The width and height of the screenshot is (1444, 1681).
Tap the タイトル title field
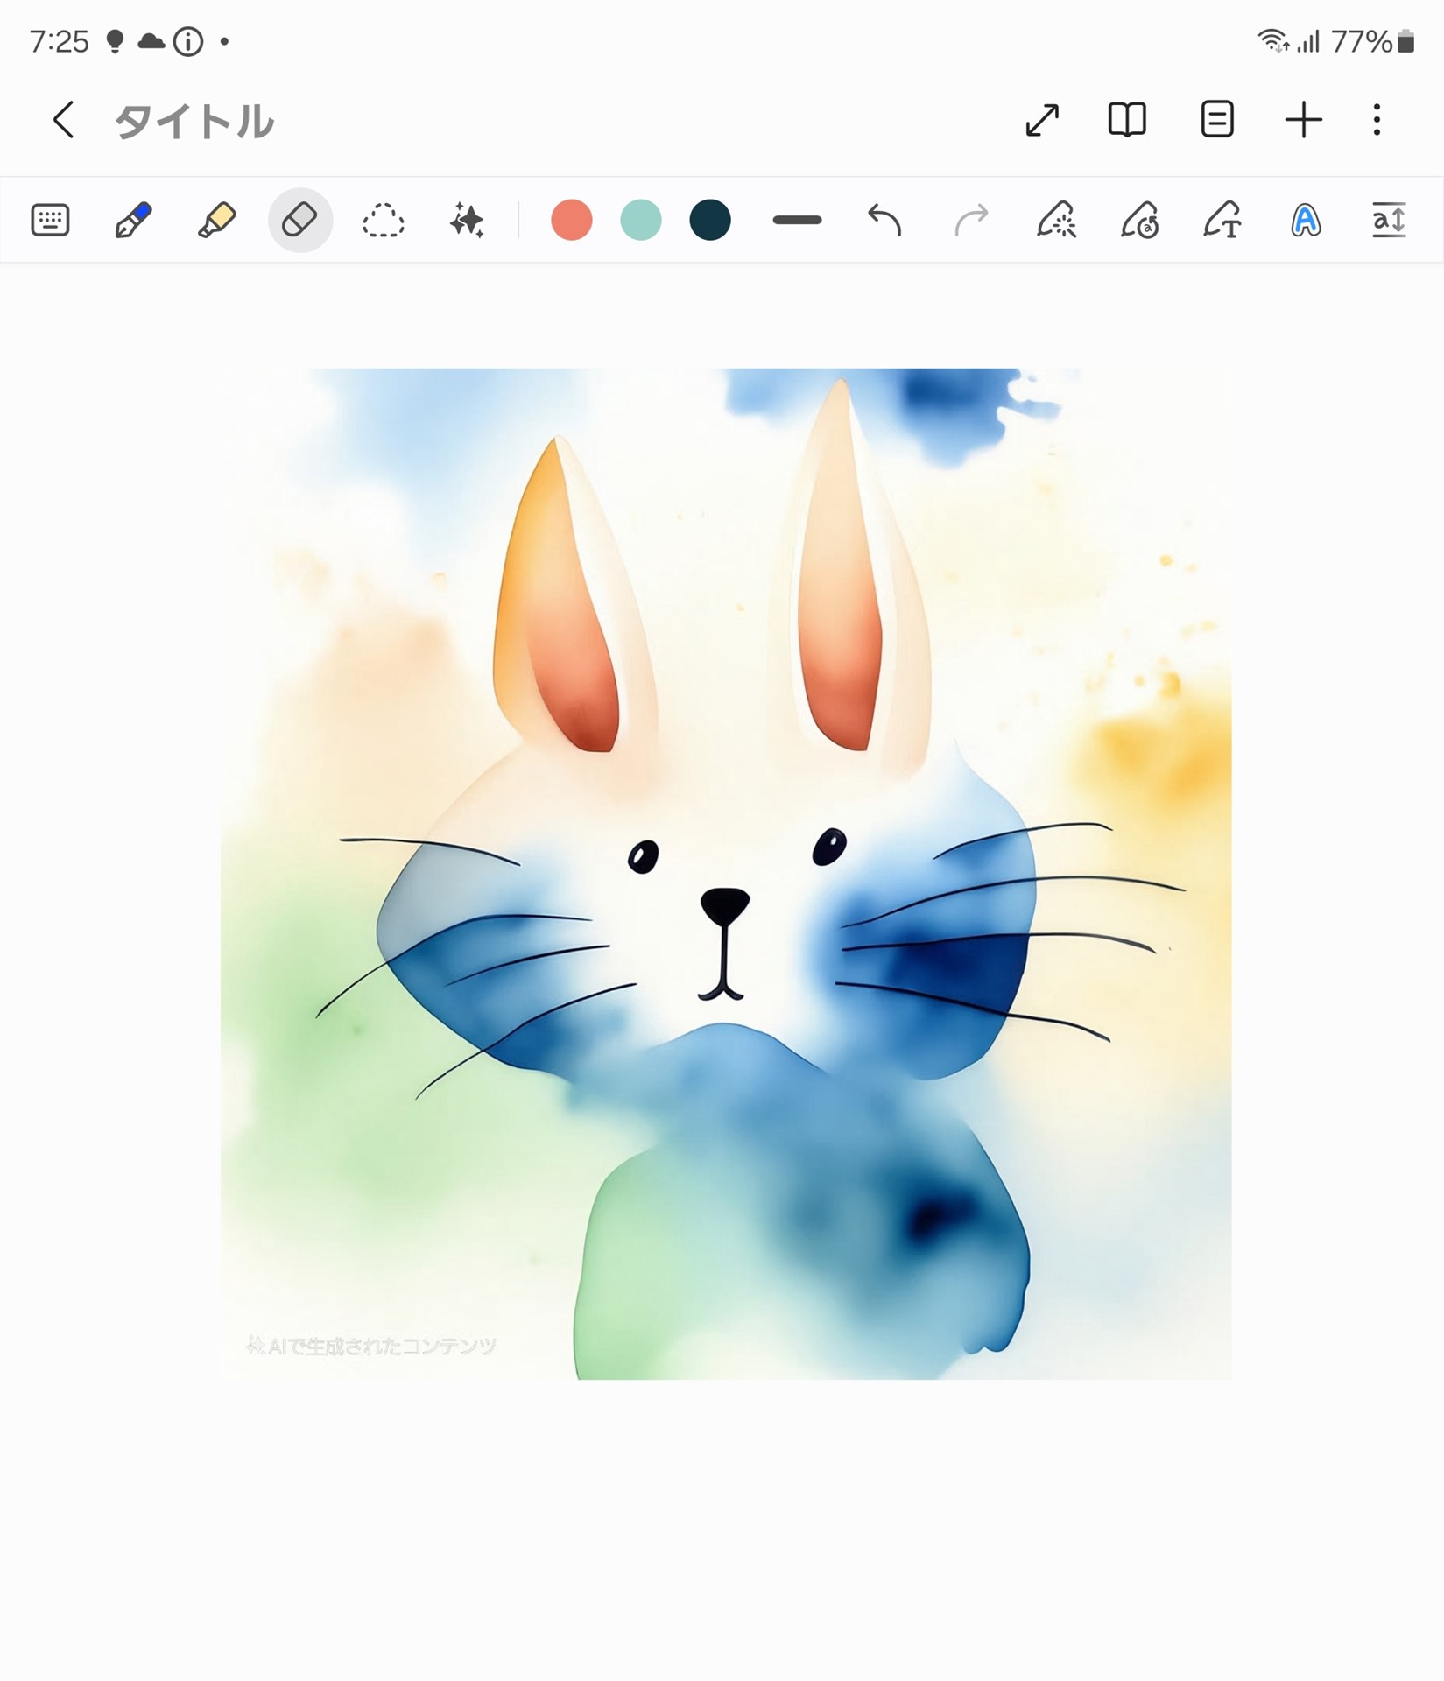(x=194, y=121)
